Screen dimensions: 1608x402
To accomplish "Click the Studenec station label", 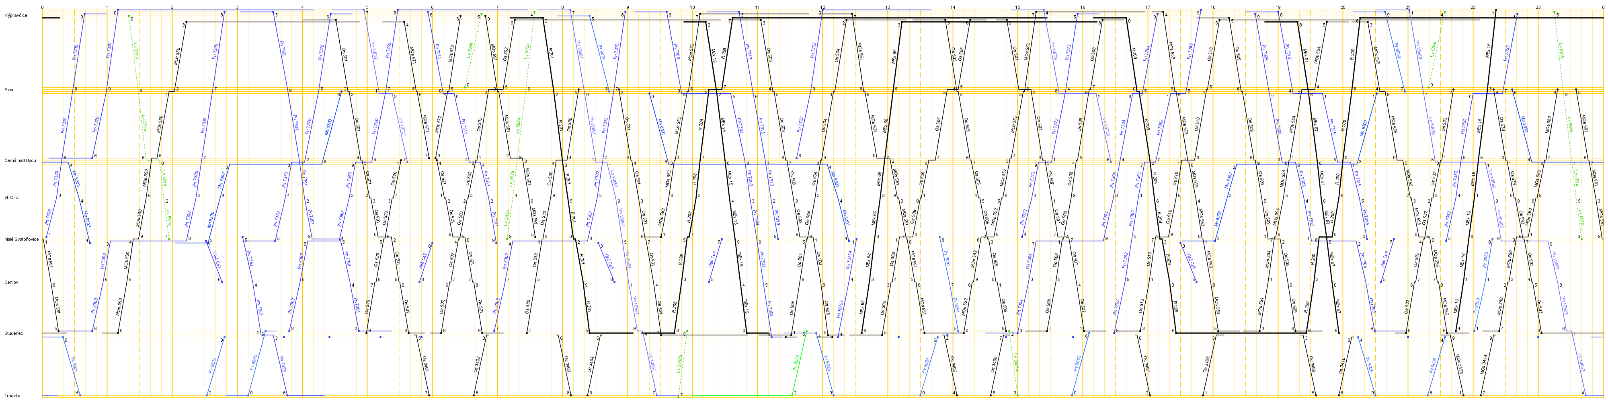I will [x=14, y=333].
